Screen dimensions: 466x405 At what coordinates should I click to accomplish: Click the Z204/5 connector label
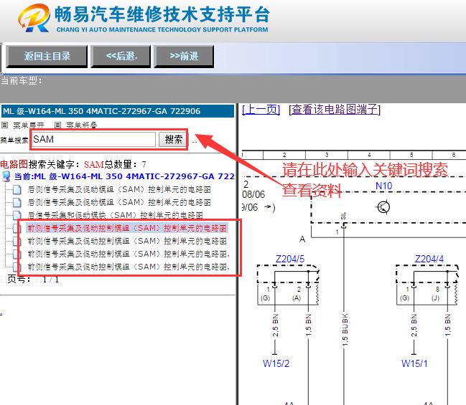tap(290, 259)
